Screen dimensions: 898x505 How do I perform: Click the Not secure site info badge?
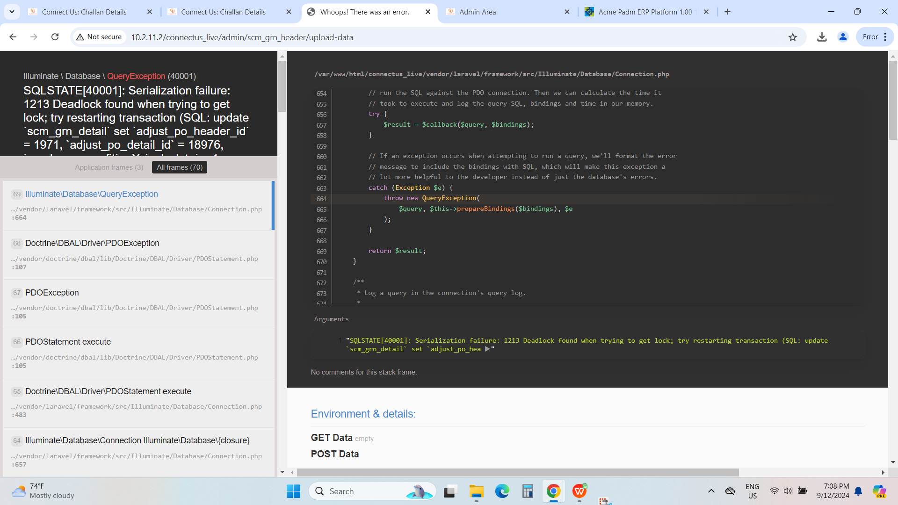(x=99, y=37)
